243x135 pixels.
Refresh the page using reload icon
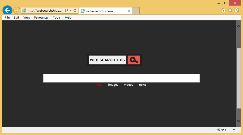(75, 11)
